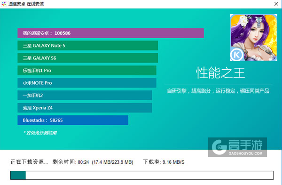Click the 下载率 9.16 MB/S speed text
Screen dimensions: 282x185
[164, 162]
